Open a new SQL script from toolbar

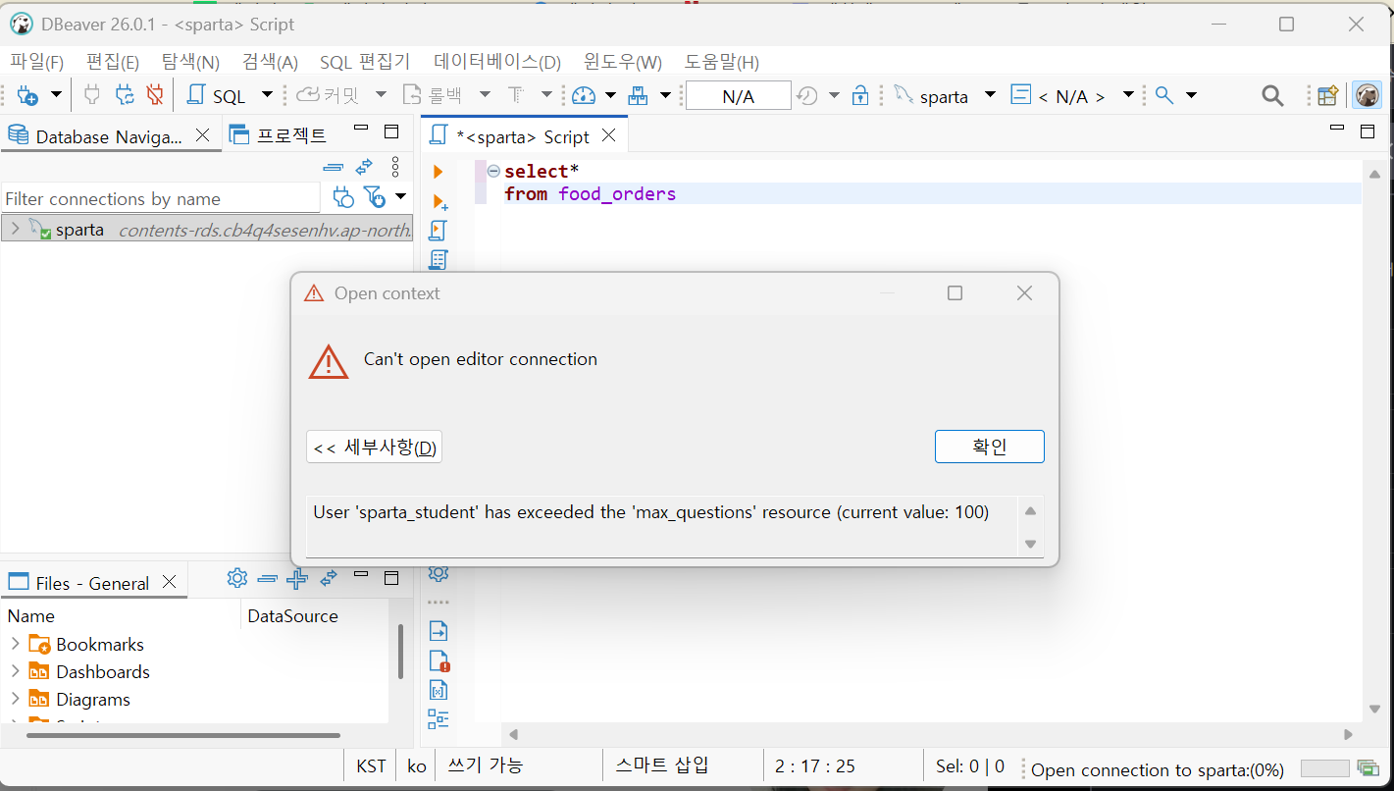pyautogui.click(x=217, y=95)
